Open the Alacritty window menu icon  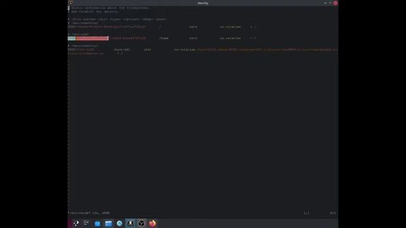pos(70,3)
